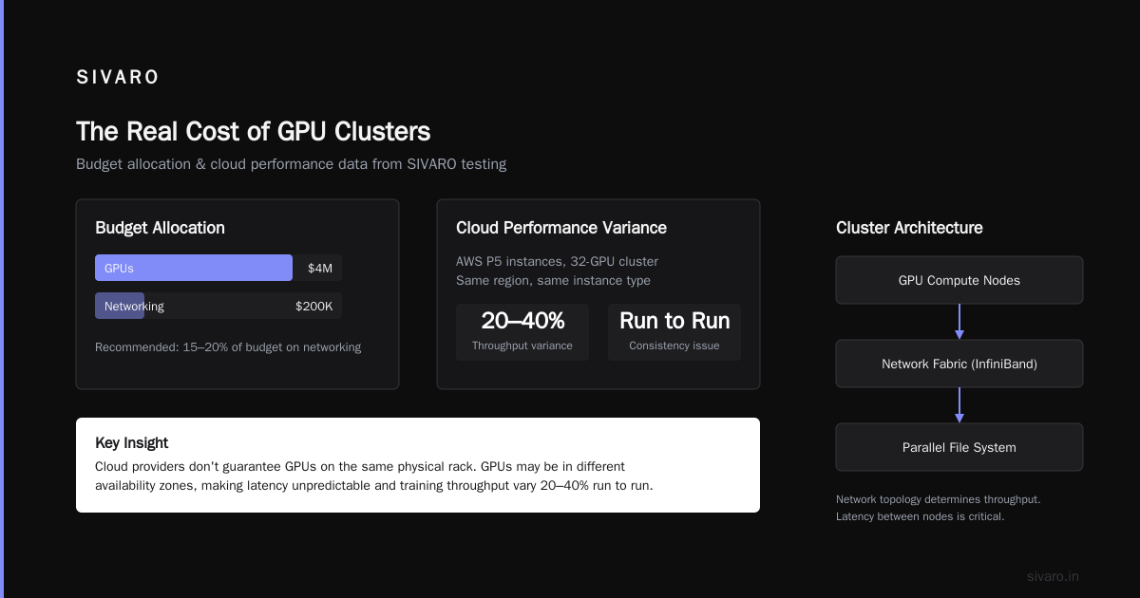Open the sivaro.in link

[x=1053, y=576]
